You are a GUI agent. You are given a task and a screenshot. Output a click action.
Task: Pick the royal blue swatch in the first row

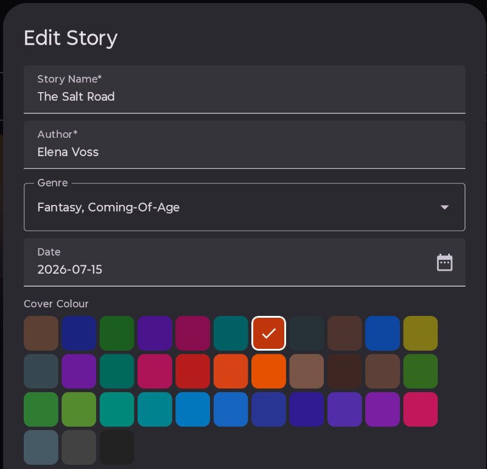[x=382, y=334]
